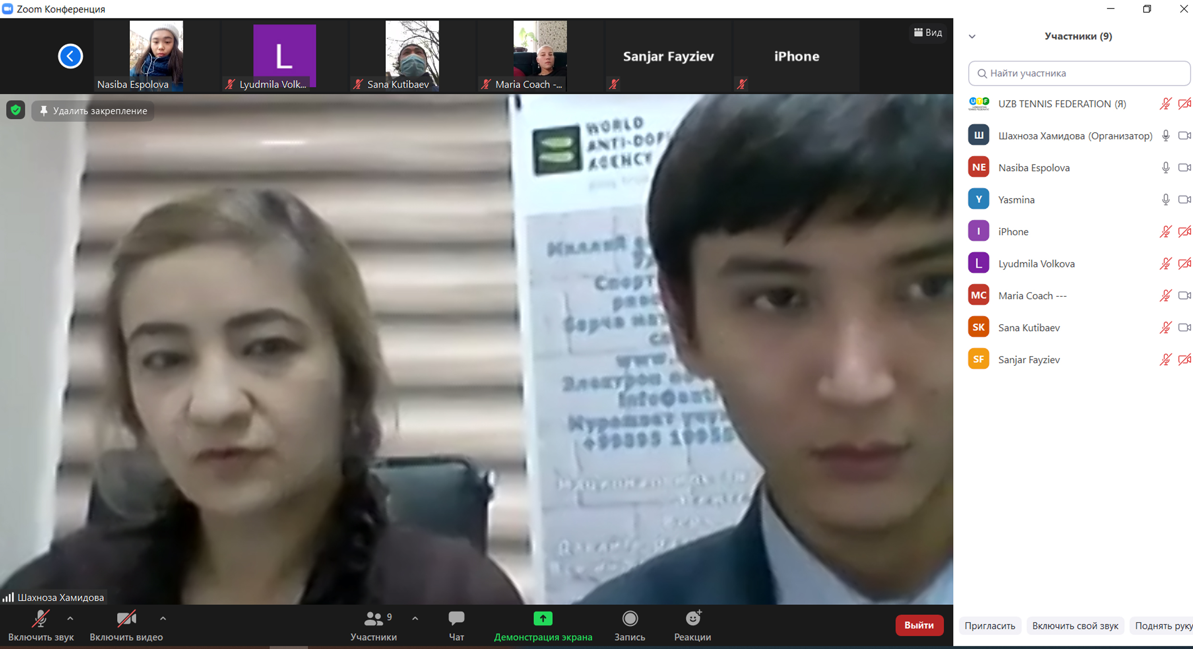Open the Chat panel

click(456, 625)
